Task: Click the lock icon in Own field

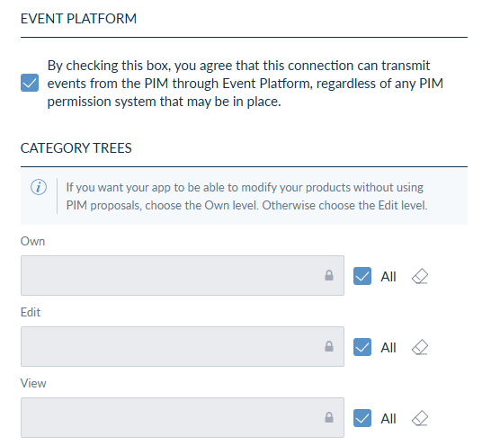Action: click(329, 275)
